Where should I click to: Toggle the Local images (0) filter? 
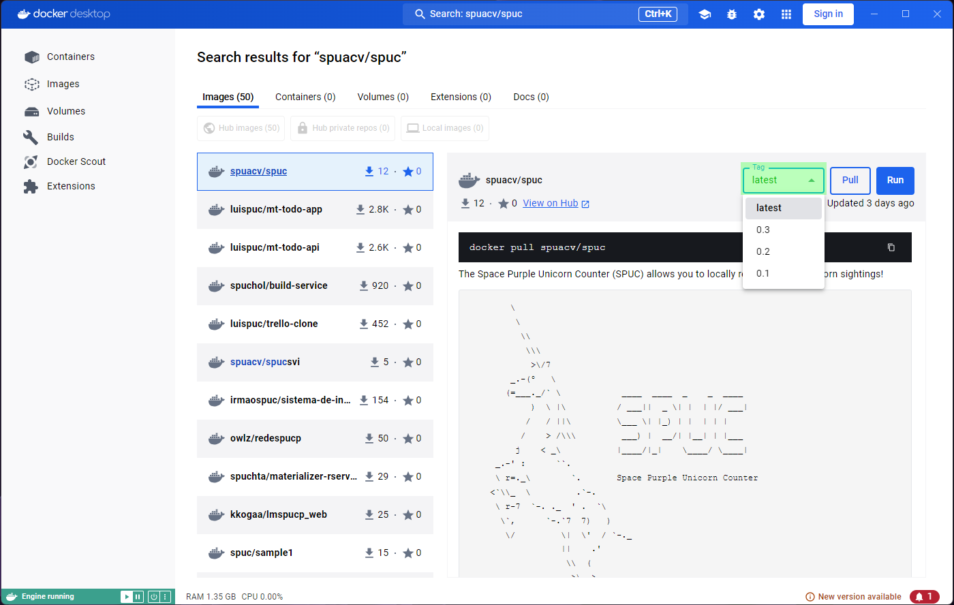click(445, 128)
